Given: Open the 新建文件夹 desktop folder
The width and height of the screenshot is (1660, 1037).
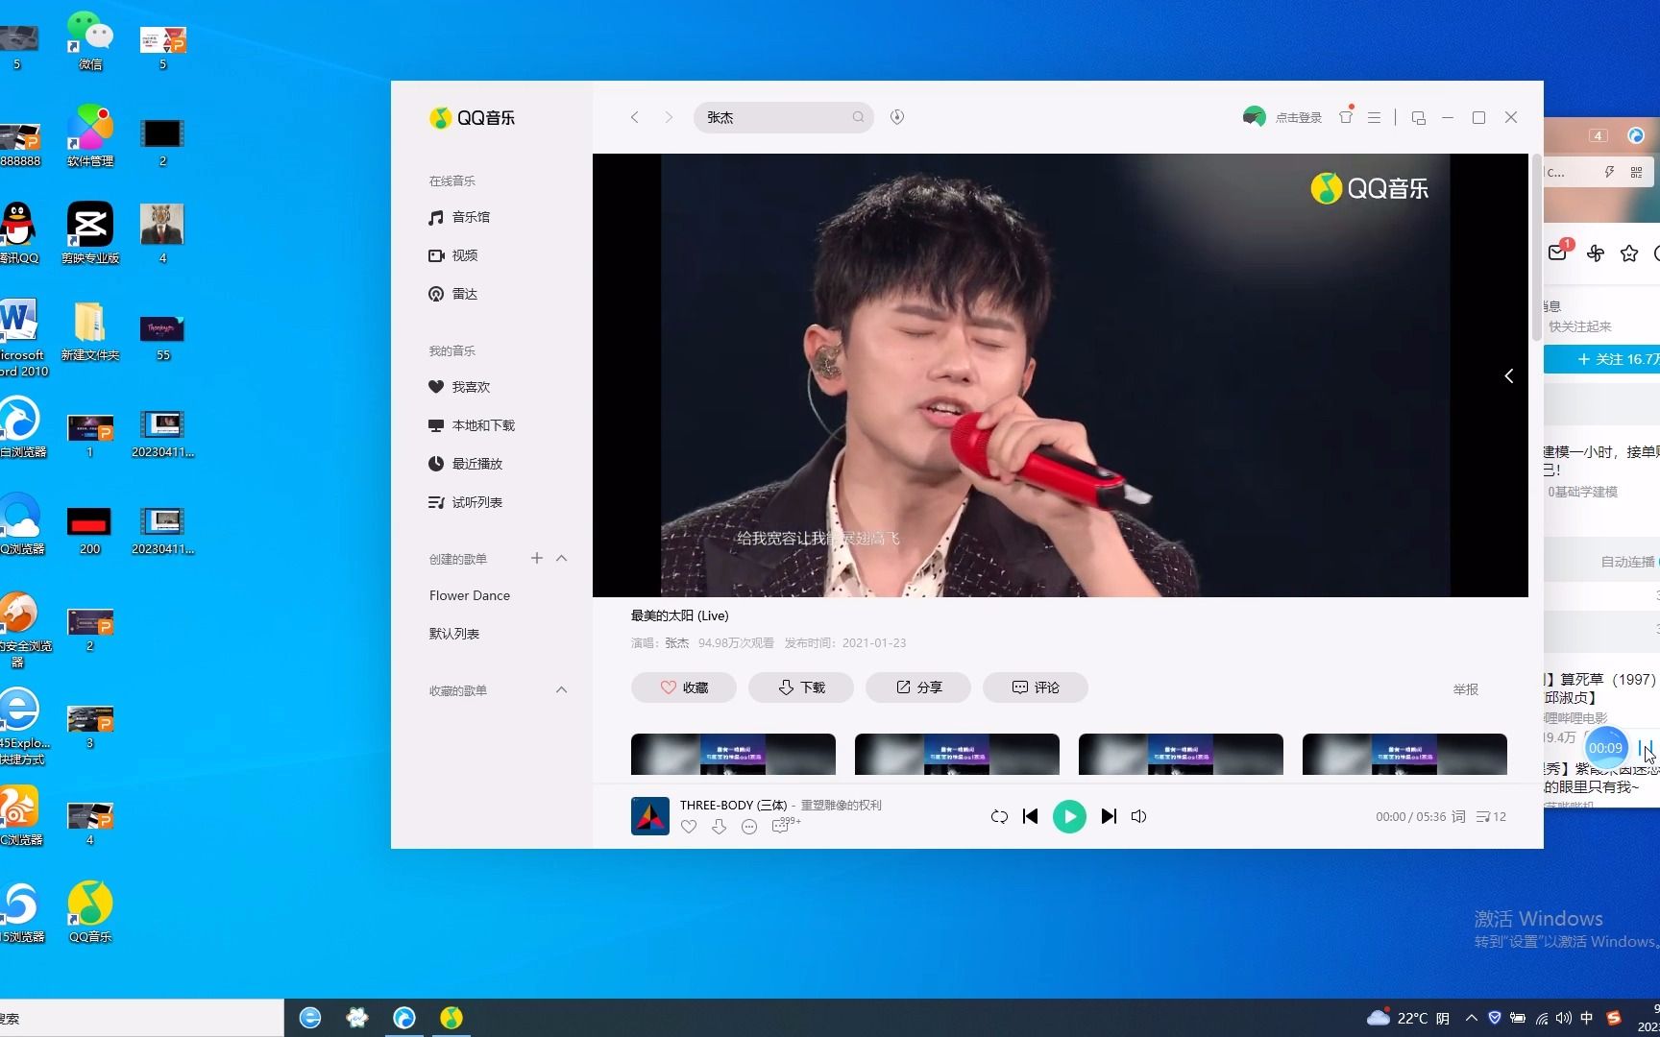Looking at the screenshot, I should [x=90, y=331].
